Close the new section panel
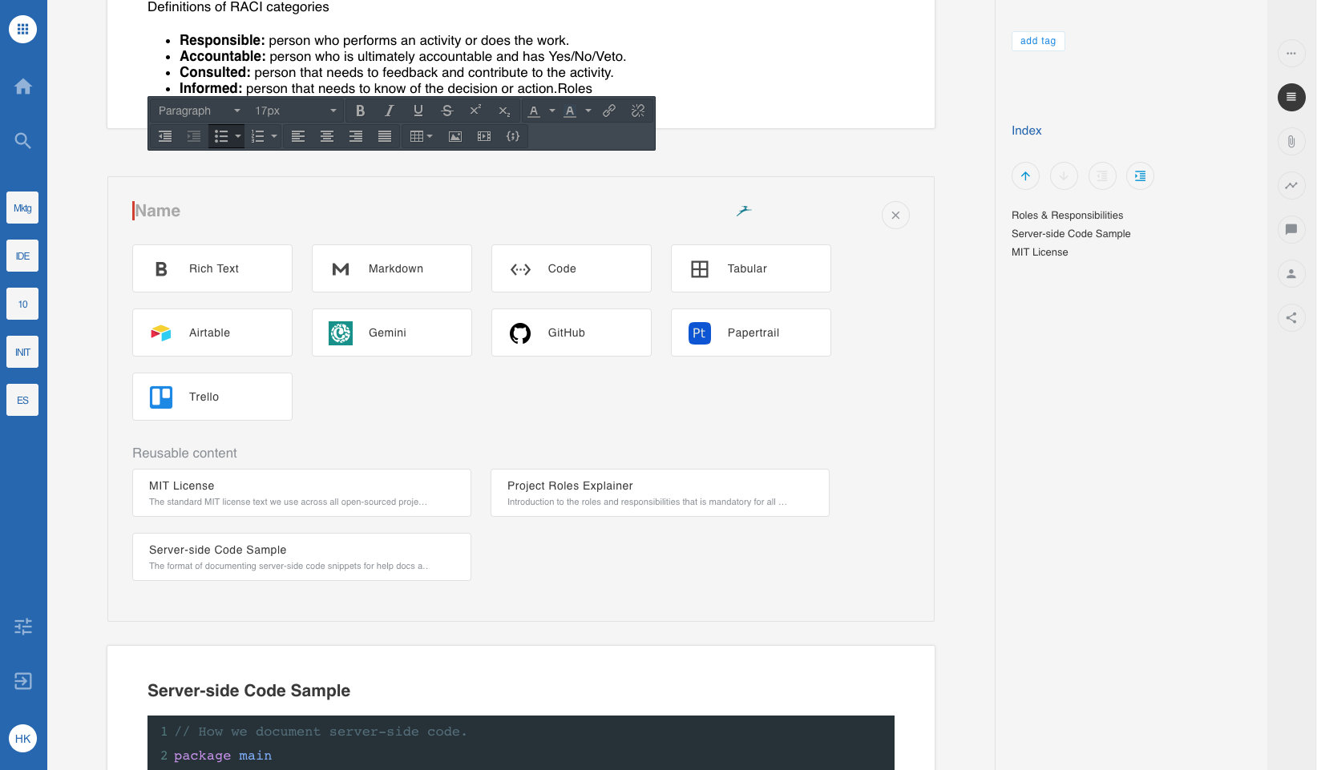Screen dimensions: 1317x770 895,215
